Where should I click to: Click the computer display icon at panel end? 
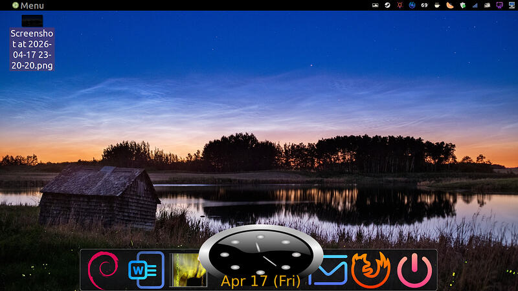tap(512, 5)
